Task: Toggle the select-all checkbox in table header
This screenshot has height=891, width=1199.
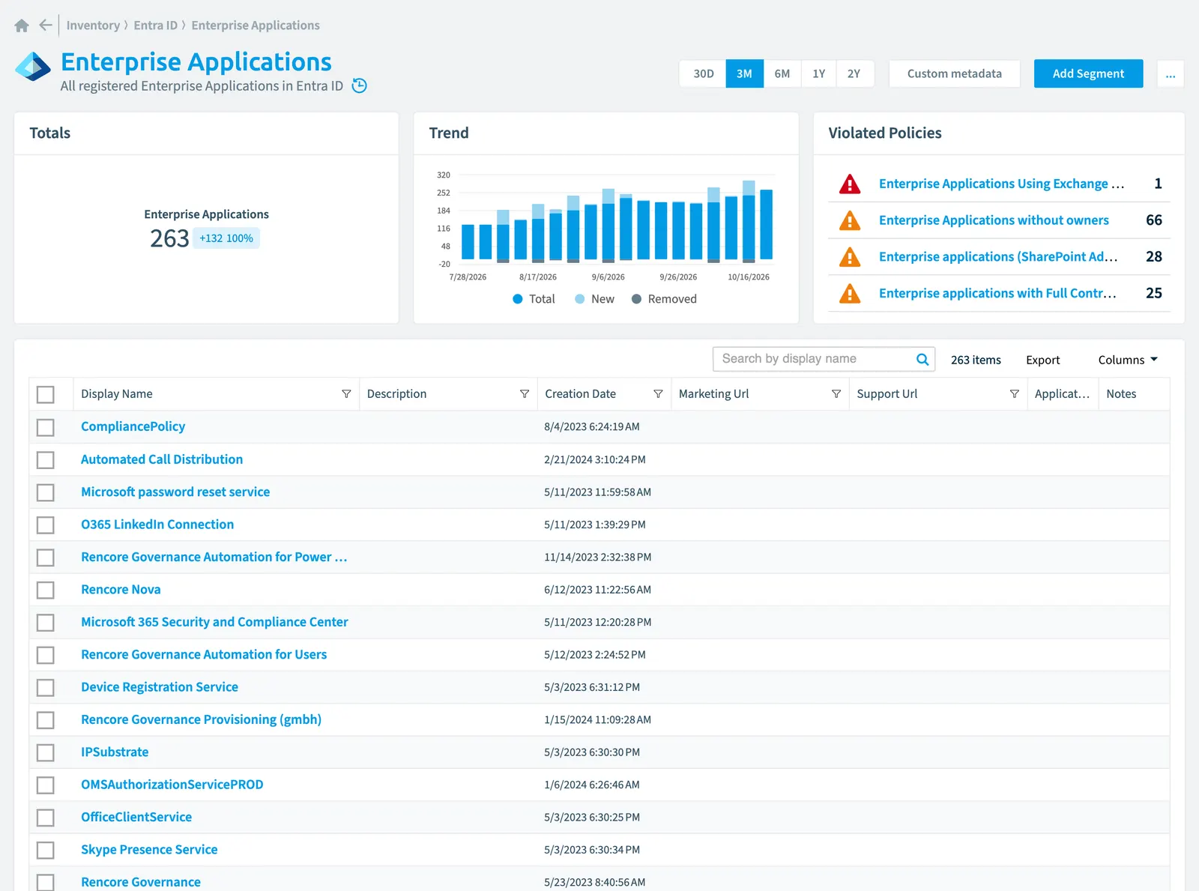Action: (46, 394)
